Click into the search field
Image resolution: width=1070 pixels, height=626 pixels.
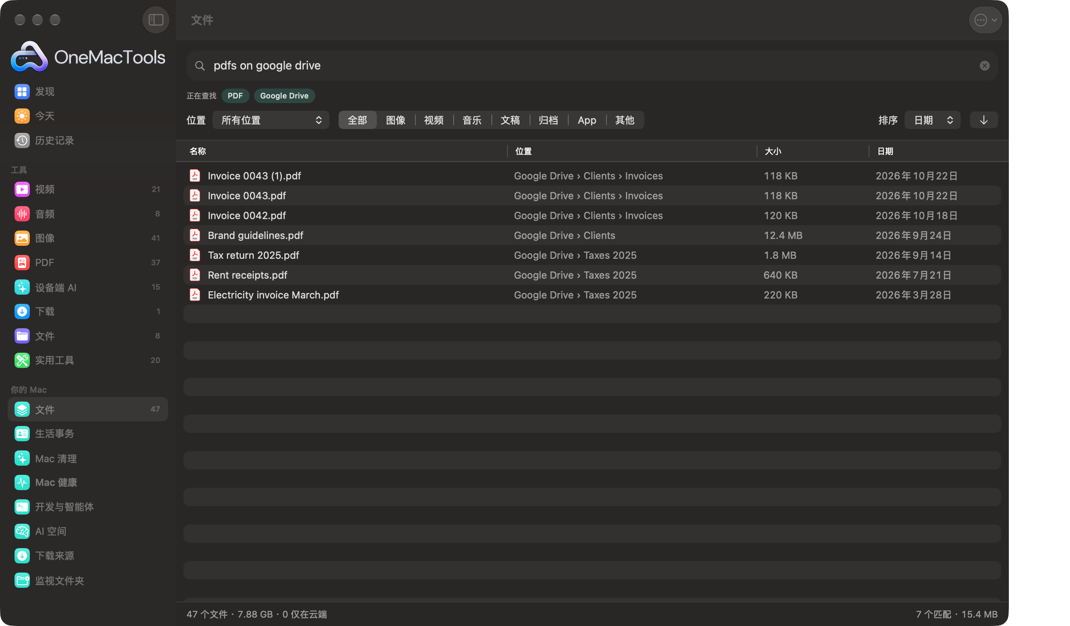click(592, 66)
